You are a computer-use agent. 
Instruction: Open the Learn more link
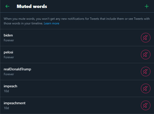(51, 23)
